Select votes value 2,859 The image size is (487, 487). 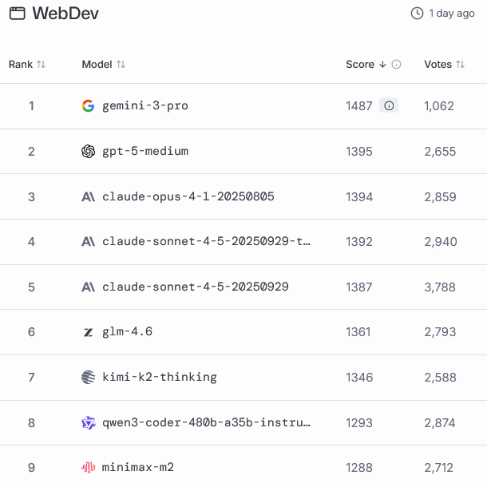(x=441, y=197)
